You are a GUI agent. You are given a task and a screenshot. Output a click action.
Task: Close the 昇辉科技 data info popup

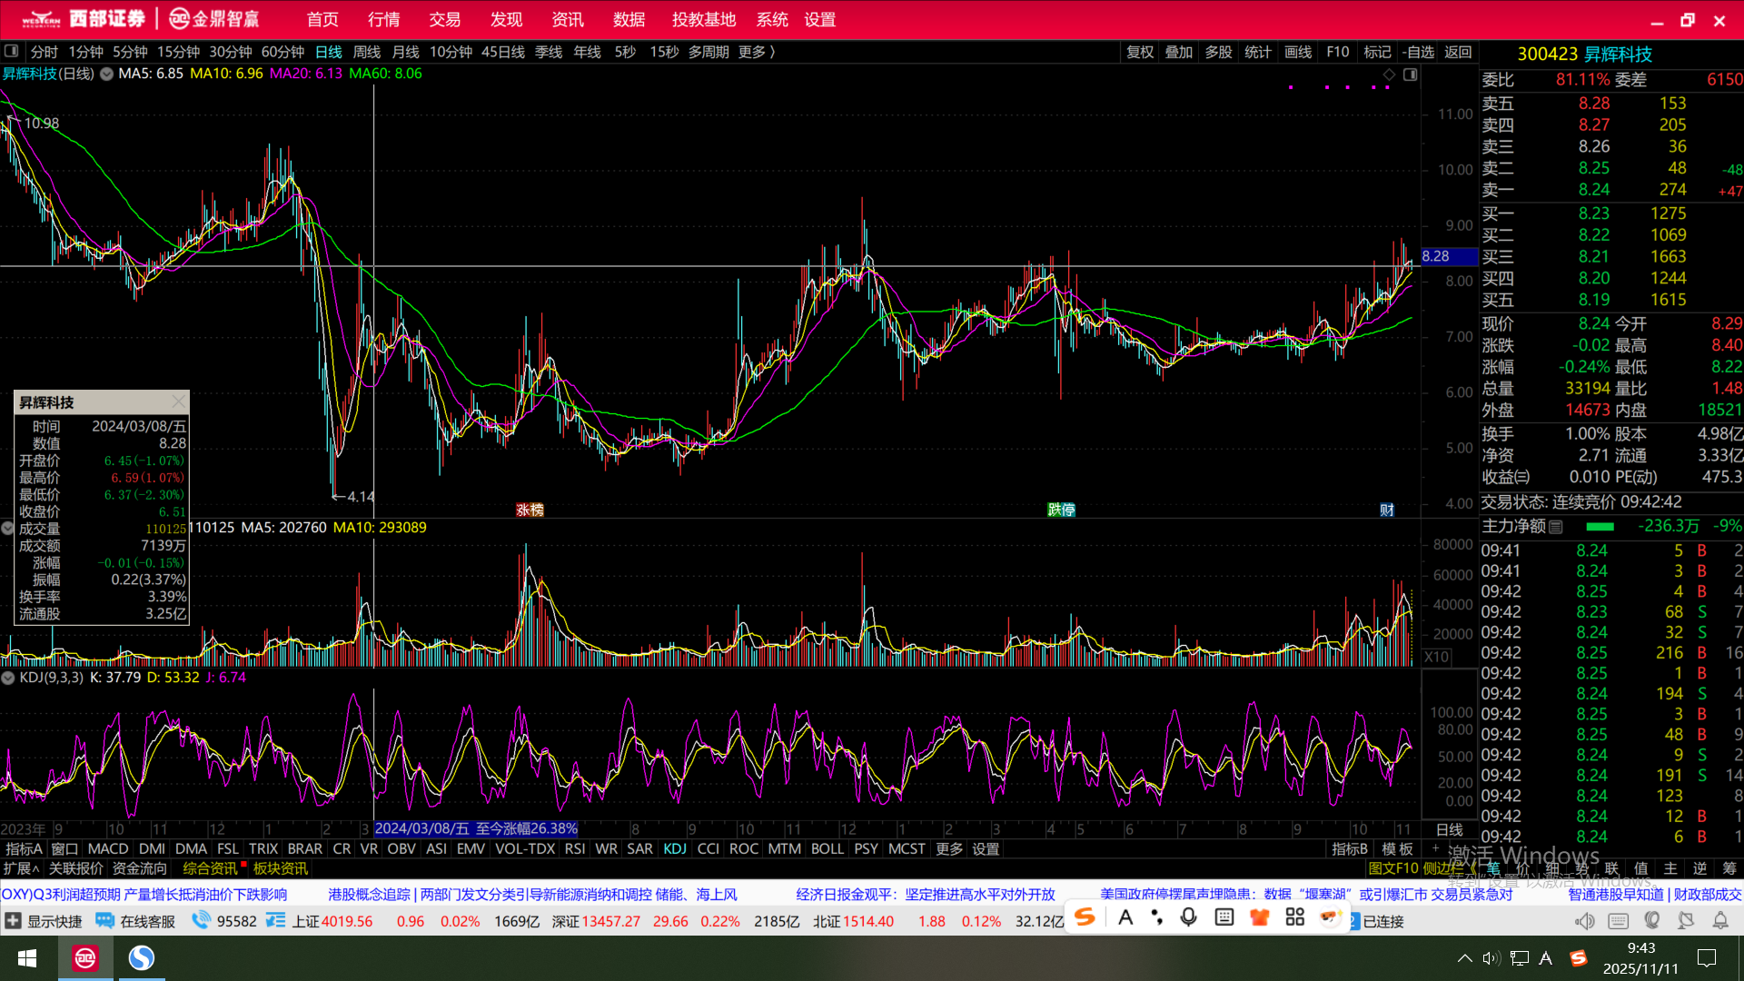pyautogui.click(x=178, y=401)
